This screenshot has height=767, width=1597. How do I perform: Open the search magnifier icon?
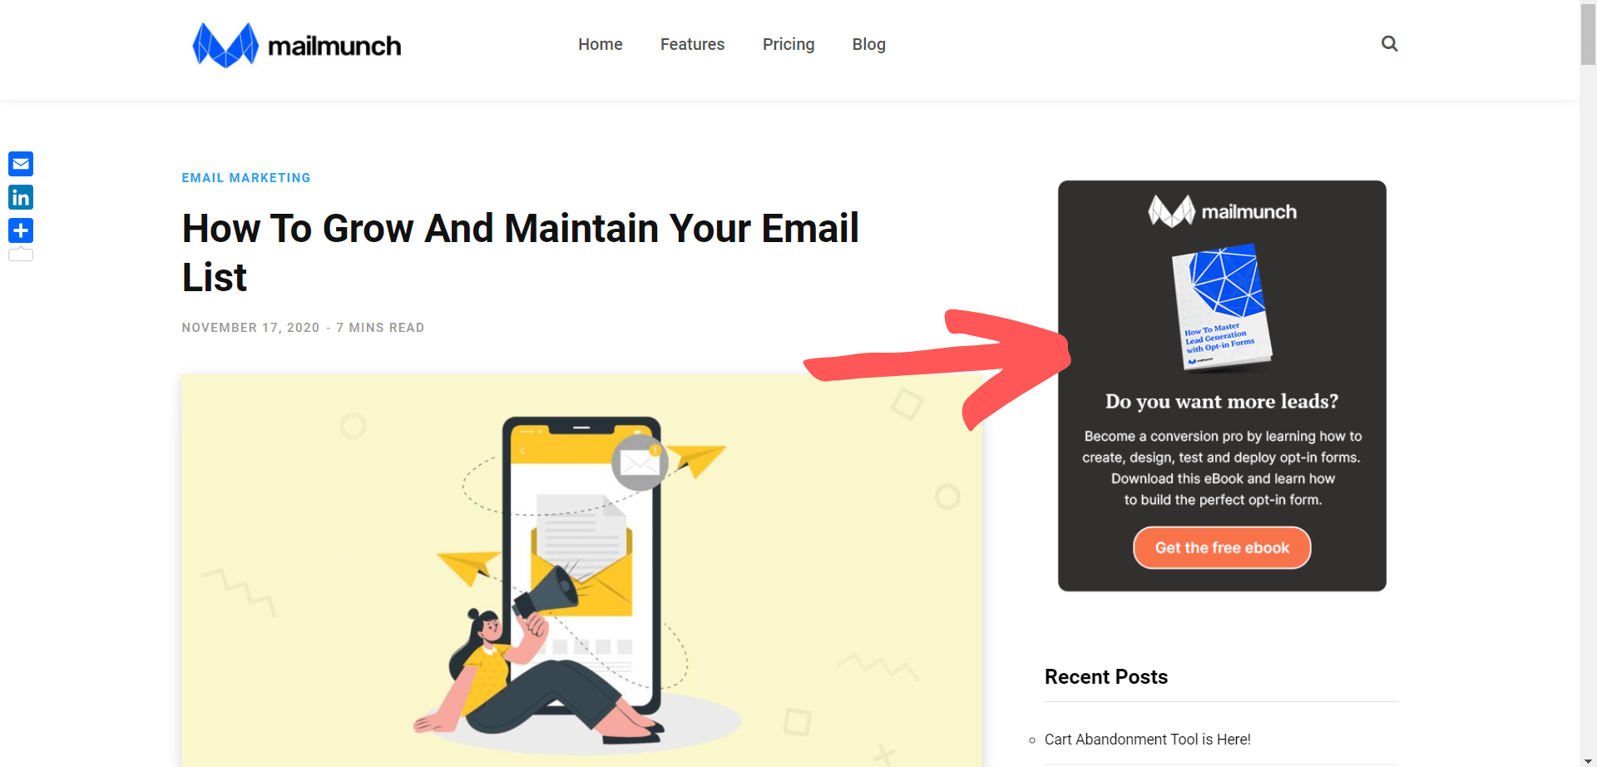click(x=1389, y=43)
